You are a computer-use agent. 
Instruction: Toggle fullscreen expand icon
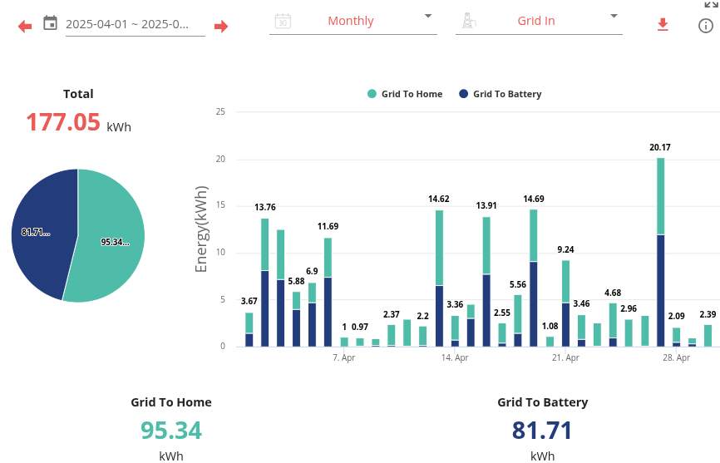(x=712, y=4)
